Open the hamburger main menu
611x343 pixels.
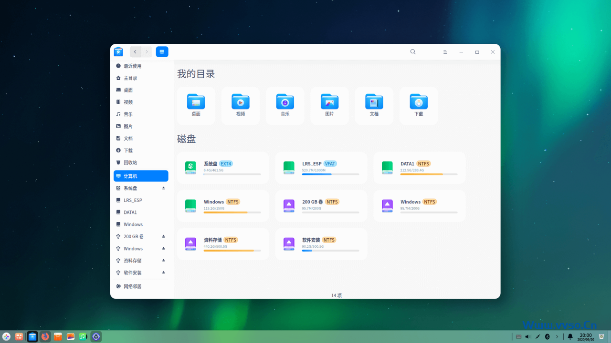(445, 52)
